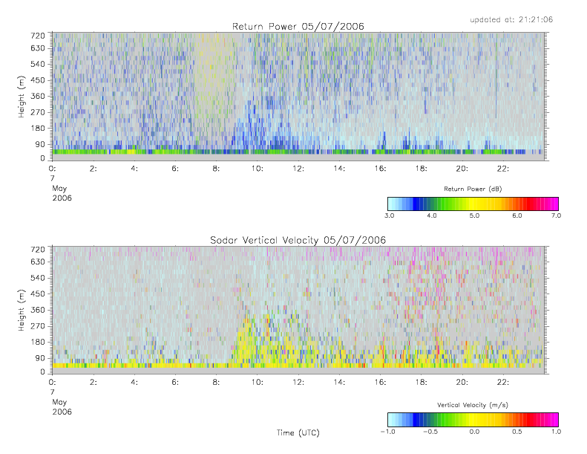This screenshot has width=587, height=454.
Task: Click the 270 height tick on Return Power plot
Action: [x=38, y=112]
